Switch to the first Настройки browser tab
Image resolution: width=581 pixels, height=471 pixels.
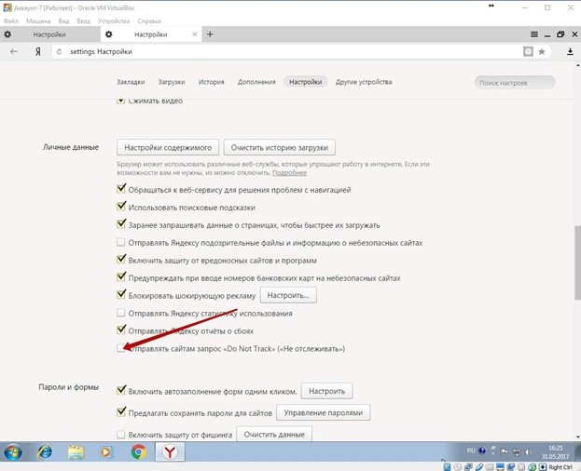tap(49, 34)
